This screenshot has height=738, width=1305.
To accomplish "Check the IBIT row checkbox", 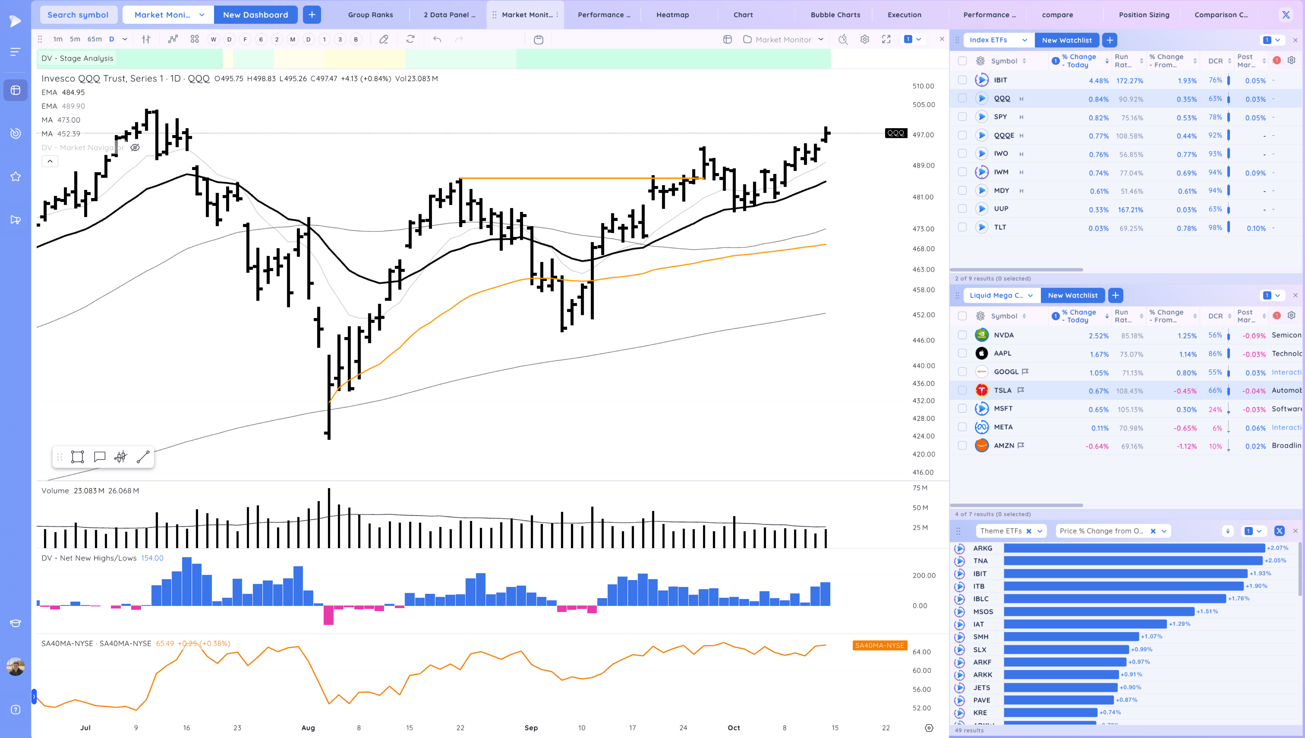I will point(962,80).
